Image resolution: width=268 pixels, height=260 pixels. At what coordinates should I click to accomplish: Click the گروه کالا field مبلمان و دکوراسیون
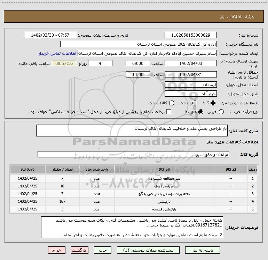133,154
